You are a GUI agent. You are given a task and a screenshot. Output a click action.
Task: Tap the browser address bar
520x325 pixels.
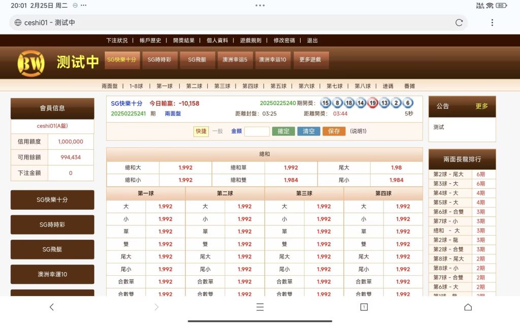(x=238, y=22)
